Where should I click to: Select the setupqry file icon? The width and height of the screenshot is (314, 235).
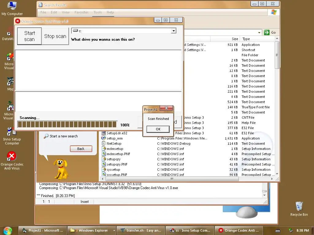click(x=104, y=159)
